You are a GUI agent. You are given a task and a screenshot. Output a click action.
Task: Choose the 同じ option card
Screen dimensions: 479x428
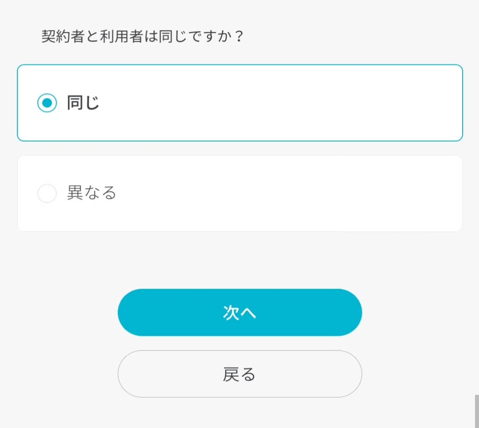click(x=240, y=102)
